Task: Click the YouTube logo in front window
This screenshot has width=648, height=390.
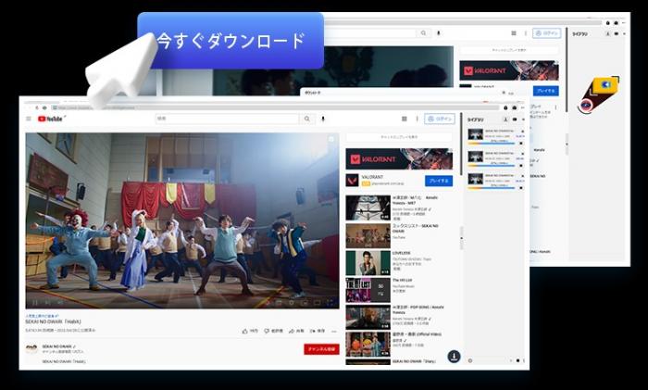Action: click(x=50, y=119)
